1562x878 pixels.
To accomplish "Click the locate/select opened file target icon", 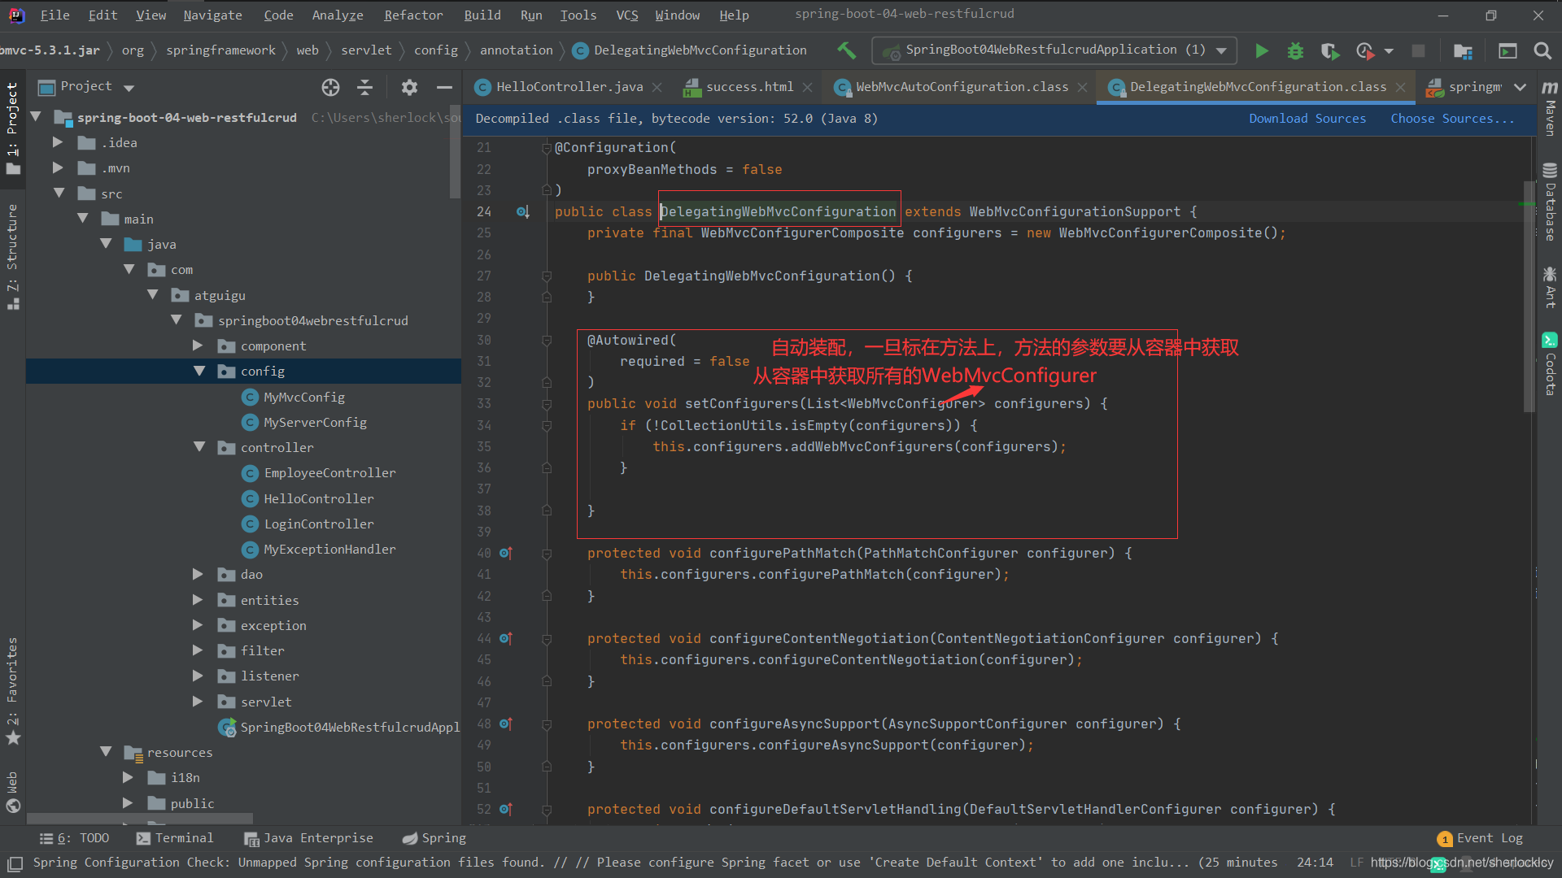I will click(330, 87).
